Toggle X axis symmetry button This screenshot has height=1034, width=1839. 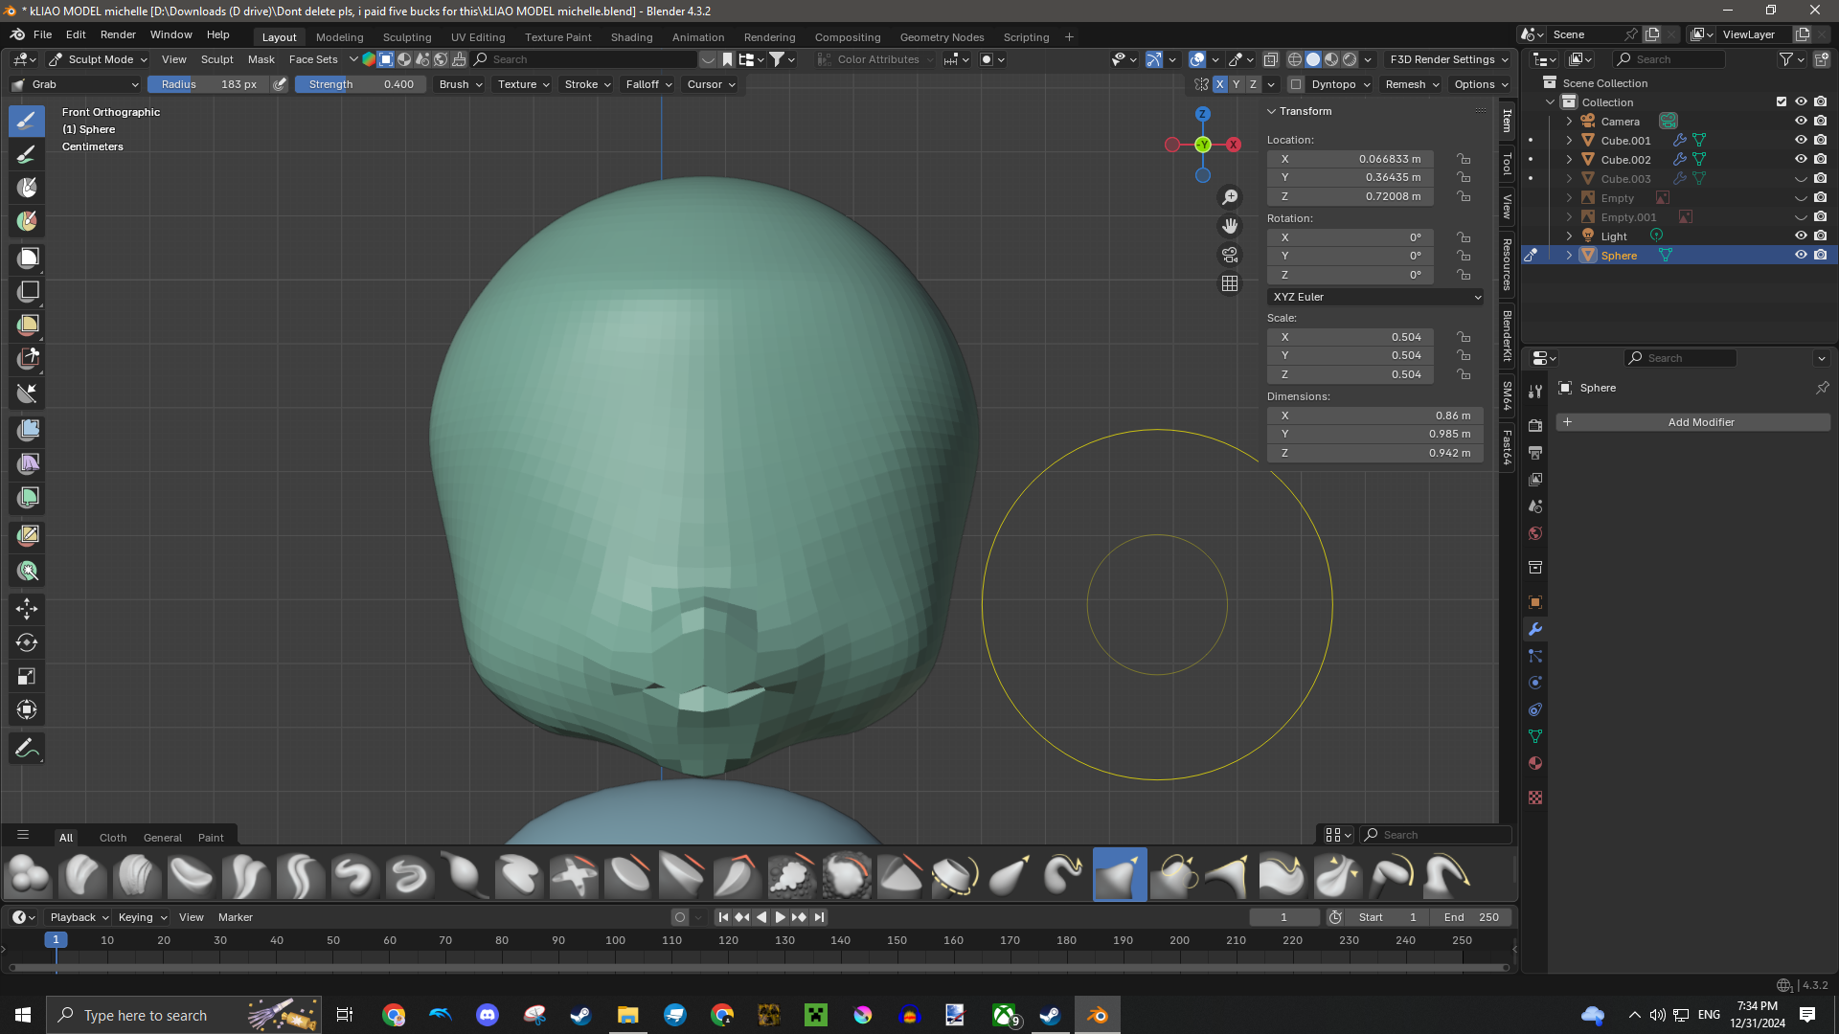pos(1219,84)
